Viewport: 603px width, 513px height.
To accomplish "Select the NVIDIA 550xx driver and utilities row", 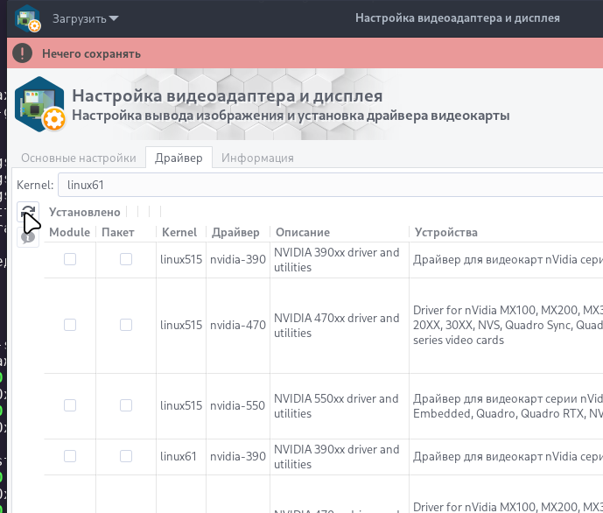I will [336, 405].
